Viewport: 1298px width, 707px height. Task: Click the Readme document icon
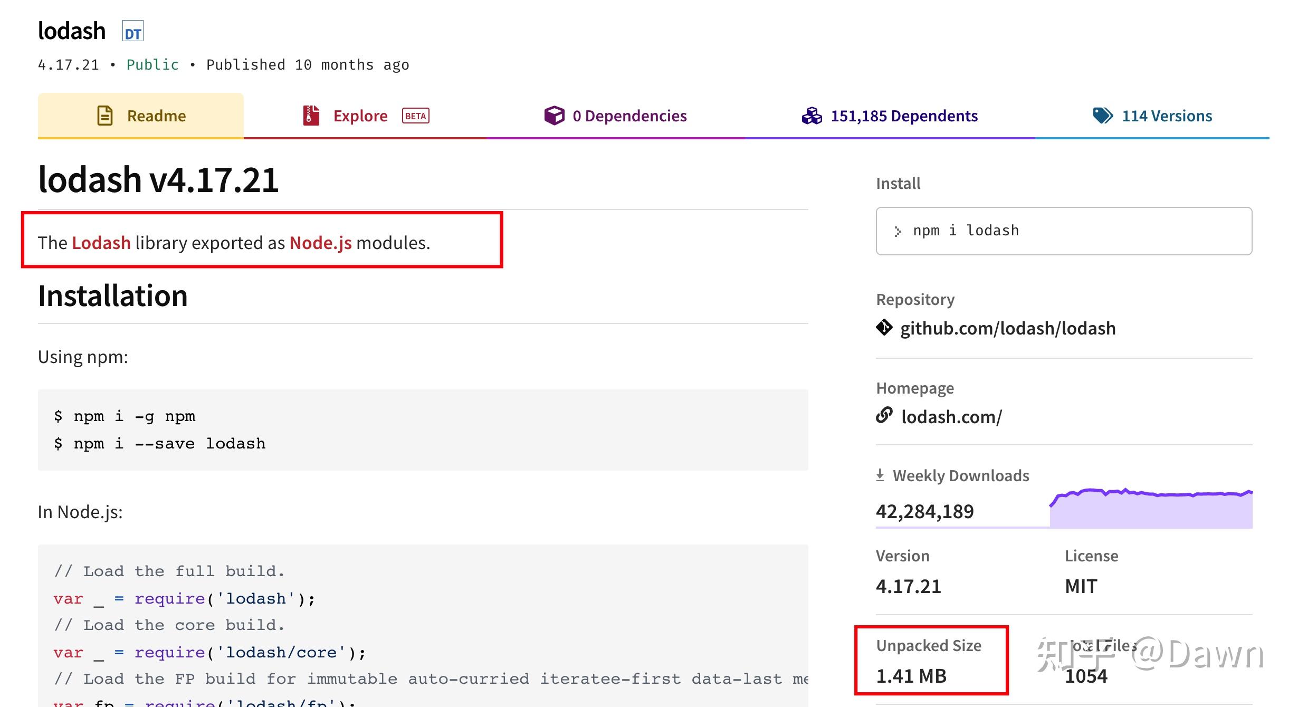pyautogui.click(x=105, y=116)
